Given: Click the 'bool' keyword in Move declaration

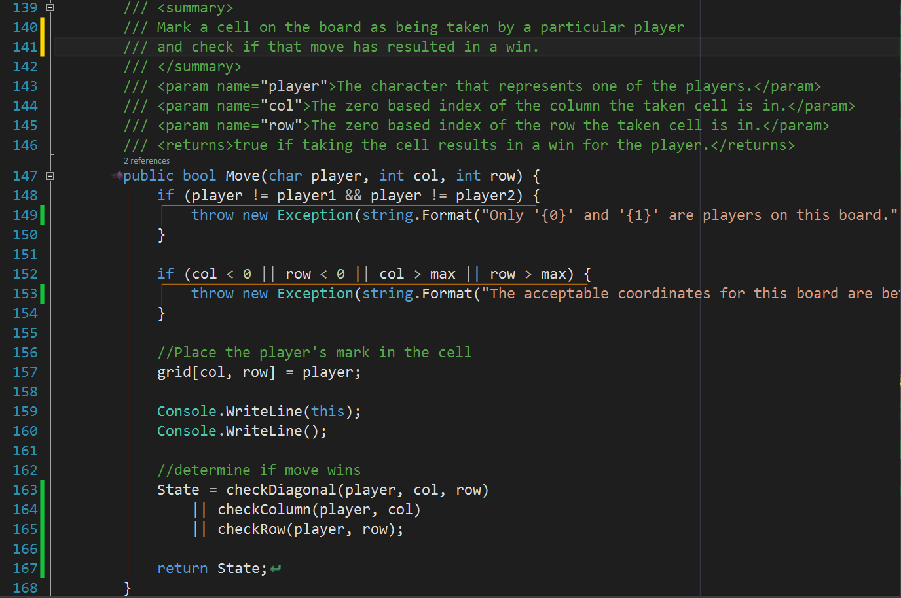Looking at the screenshot, I should click(199, 175).
